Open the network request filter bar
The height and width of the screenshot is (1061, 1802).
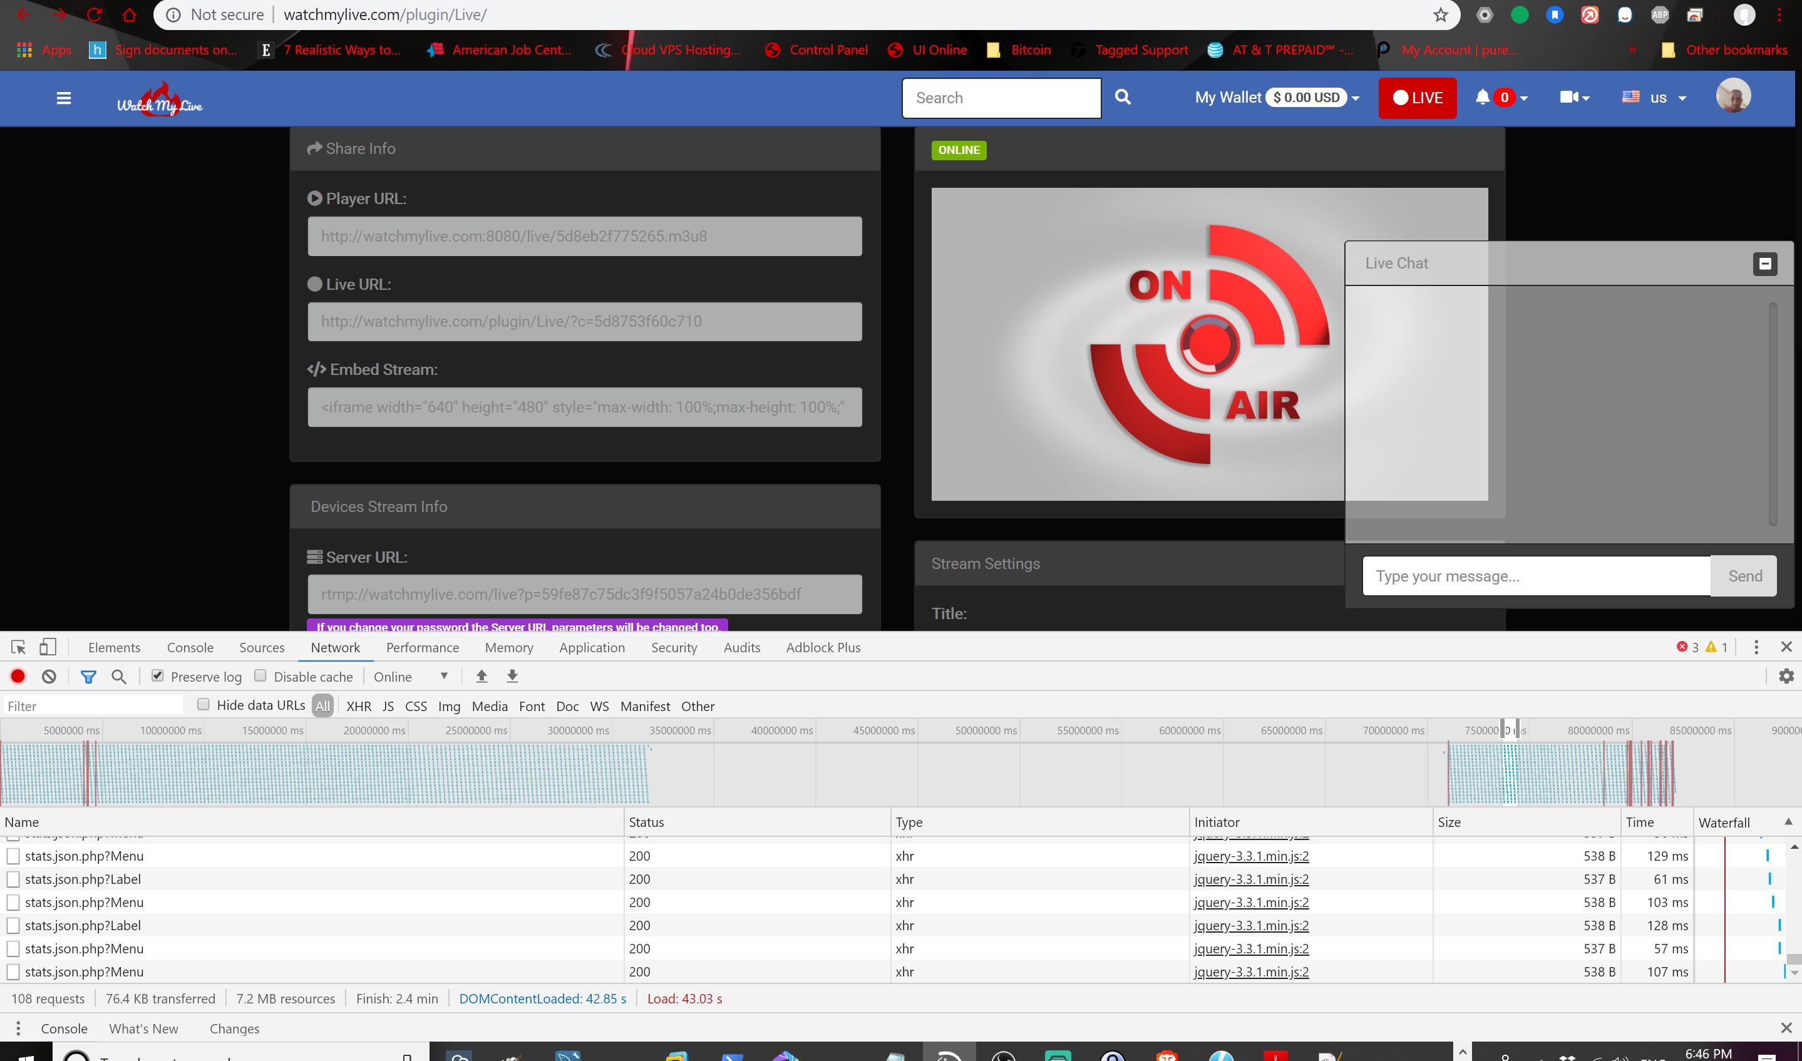pos(89,675)
